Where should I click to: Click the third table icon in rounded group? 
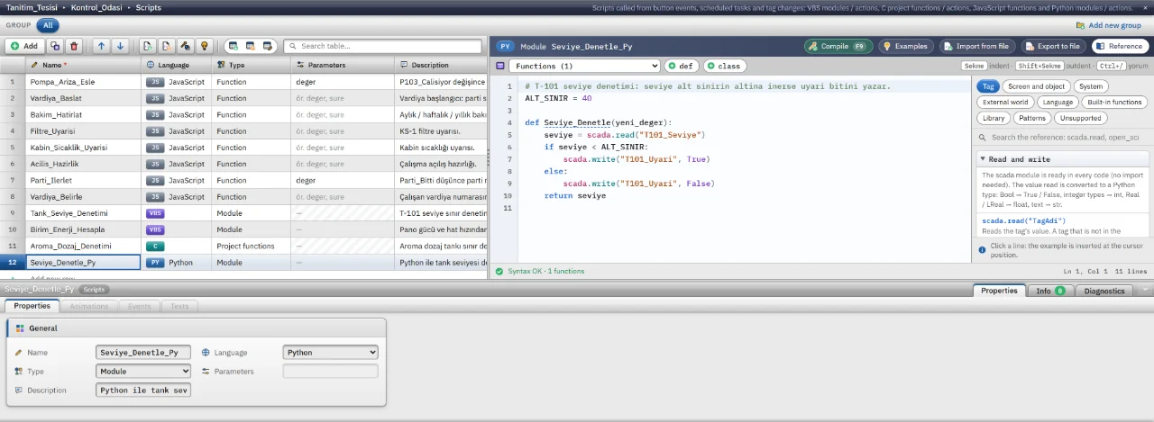pos(268,45)
